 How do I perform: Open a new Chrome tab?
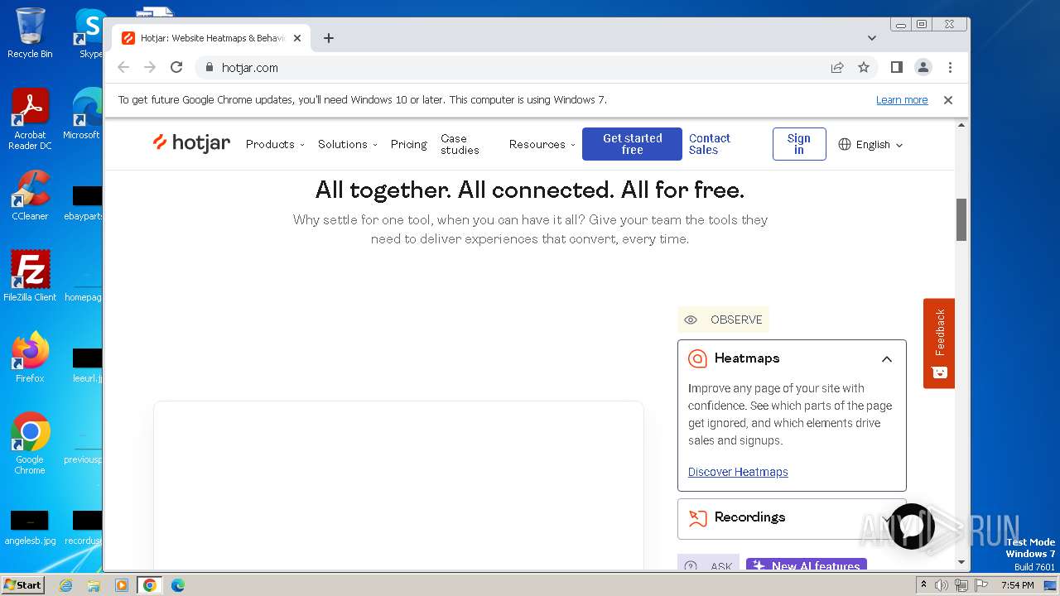coord(329,38)
